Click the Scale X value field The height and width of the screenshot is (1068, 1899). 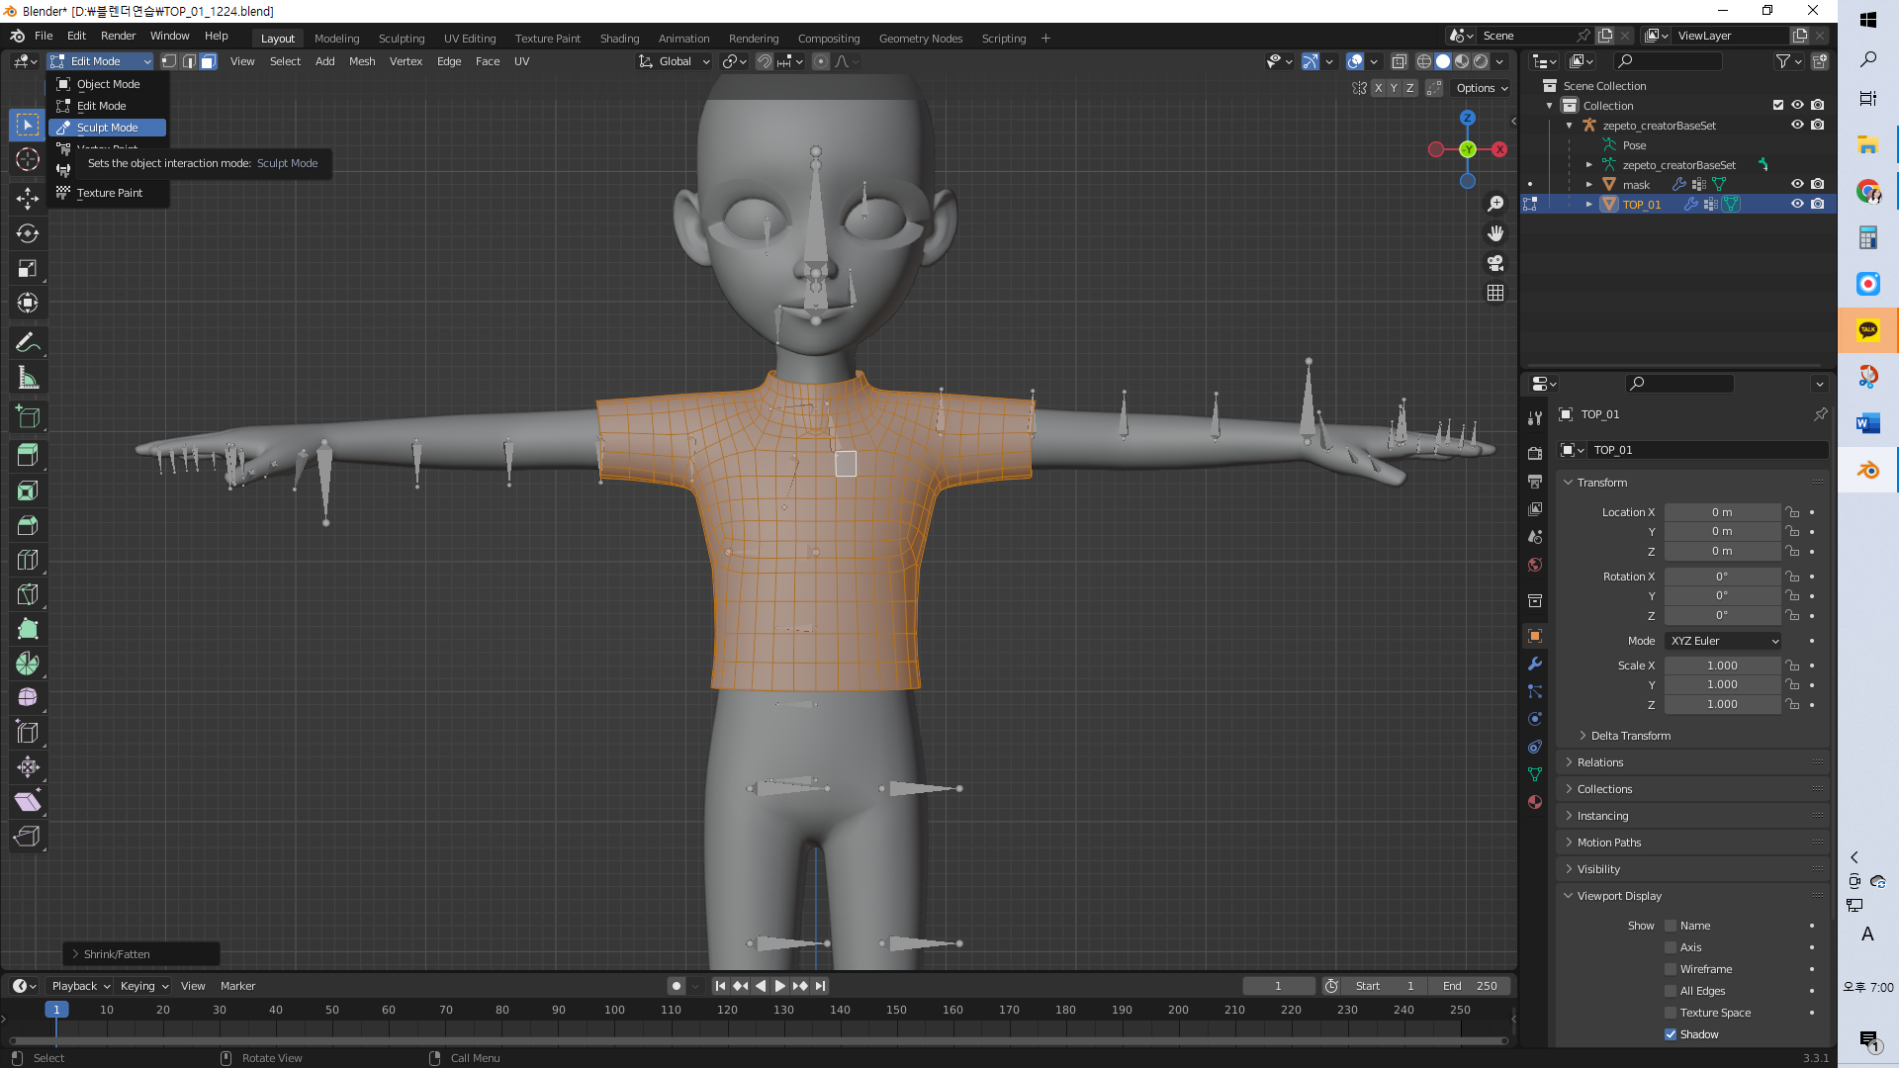pyautogui.click(x=1722, y=666)
